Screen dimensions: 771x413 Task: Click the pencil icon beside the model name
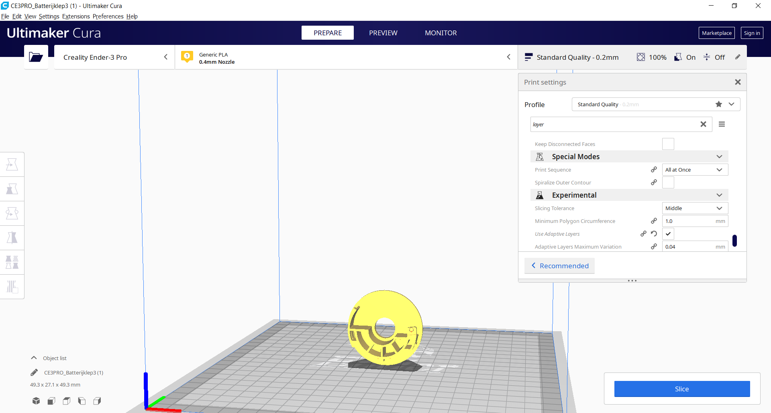pos(34,373)
